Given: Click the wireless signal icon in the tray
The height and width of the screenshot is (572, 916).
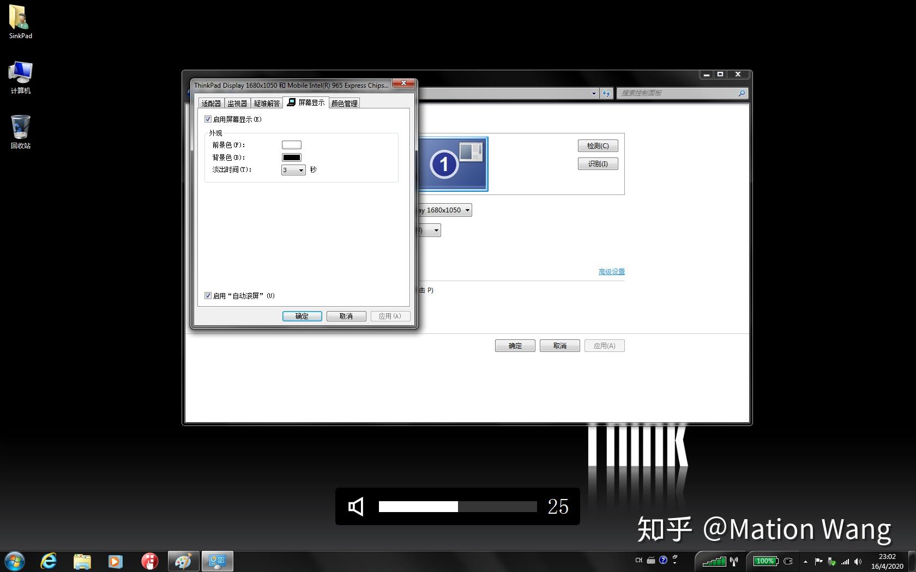Looking at the screenshot, I should point(846,561).
